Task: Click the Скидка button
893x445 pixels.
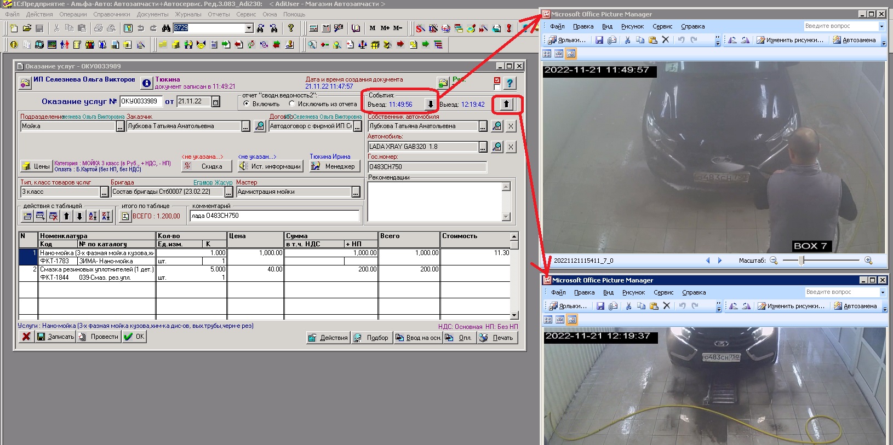Action: 207,166
